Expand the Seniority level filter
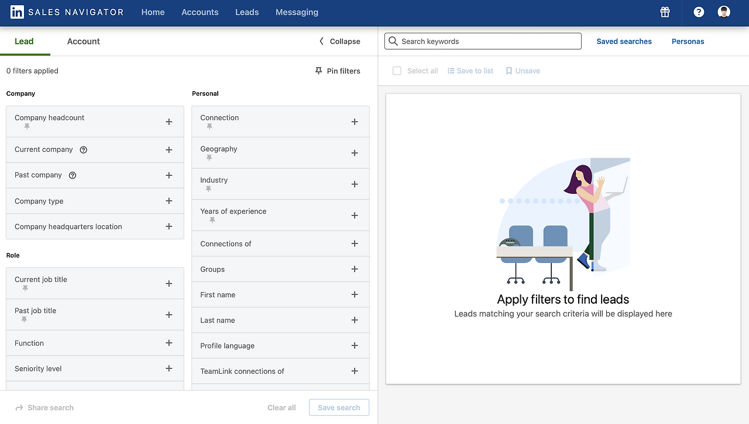Image resolution: width=749 pixels, height=424 pixels. click(169, 369)
